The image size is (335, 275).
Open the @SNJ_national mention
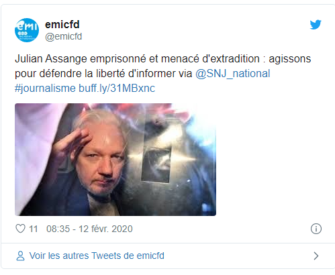233,74
